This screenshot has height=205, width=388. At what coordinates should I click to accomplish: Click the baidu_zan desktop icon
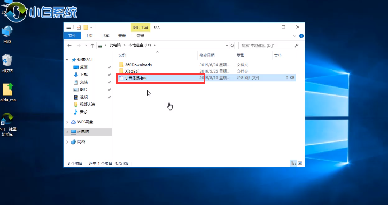pos(7,93)
